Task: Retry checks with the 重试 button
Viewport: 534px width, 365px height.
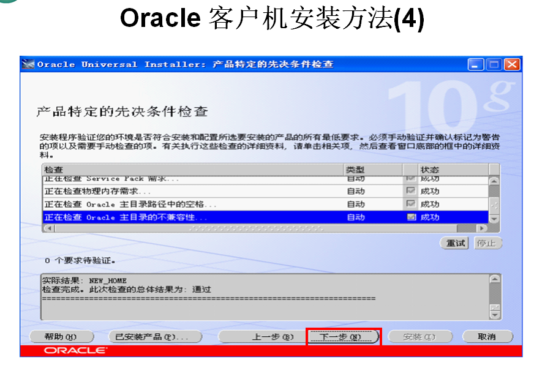Action: [455, 243]
